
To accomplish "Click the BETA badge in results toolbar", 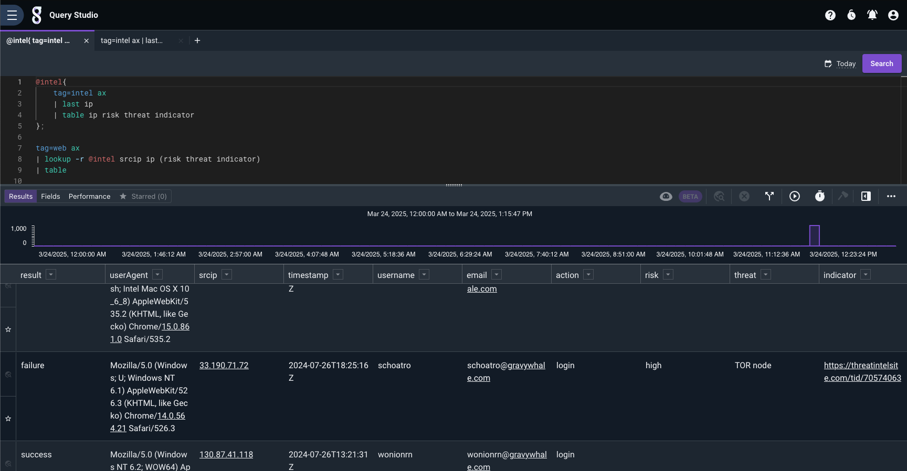I will tap(690, 197).
